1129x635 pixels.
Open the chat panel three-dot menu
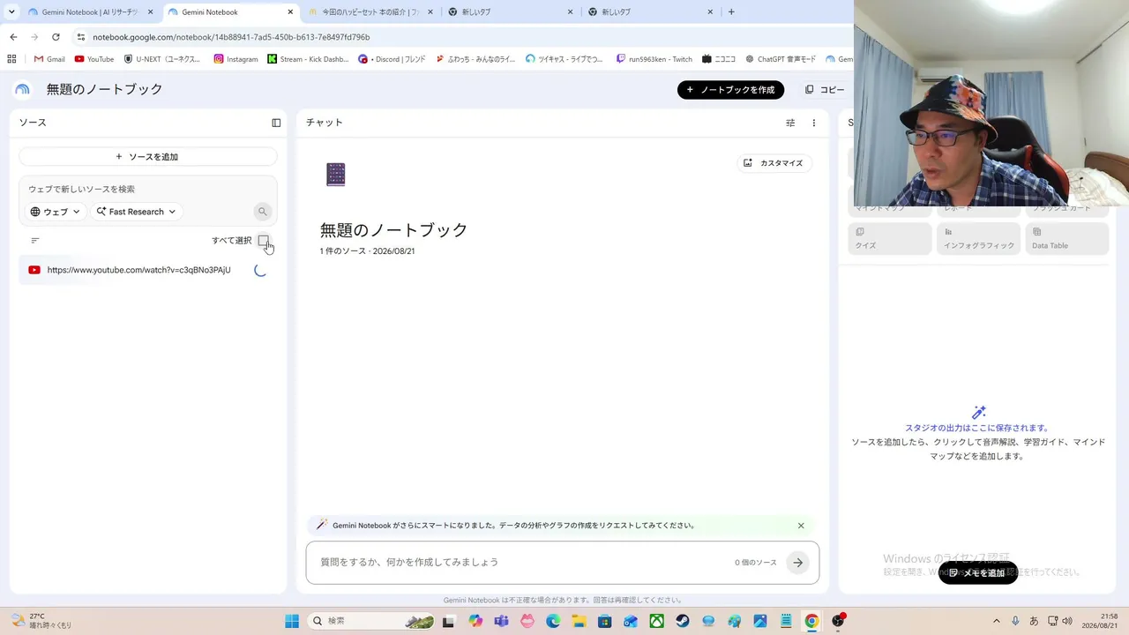click(814, 123)
